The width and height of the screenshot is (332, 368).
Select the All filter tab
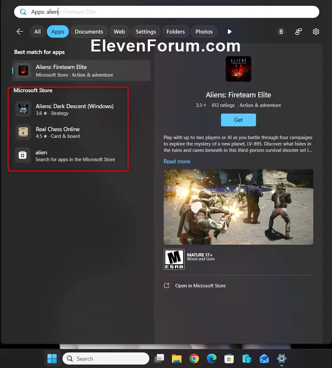(37, 31)
